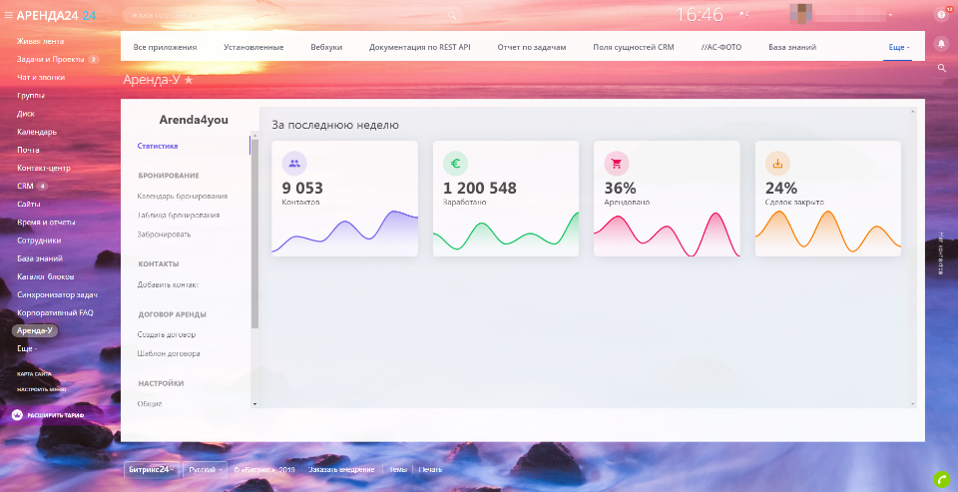Viewport: 958px width, 492px height.
Task: Open База знаний in the top tabs
Action: [x=792, y=47]
